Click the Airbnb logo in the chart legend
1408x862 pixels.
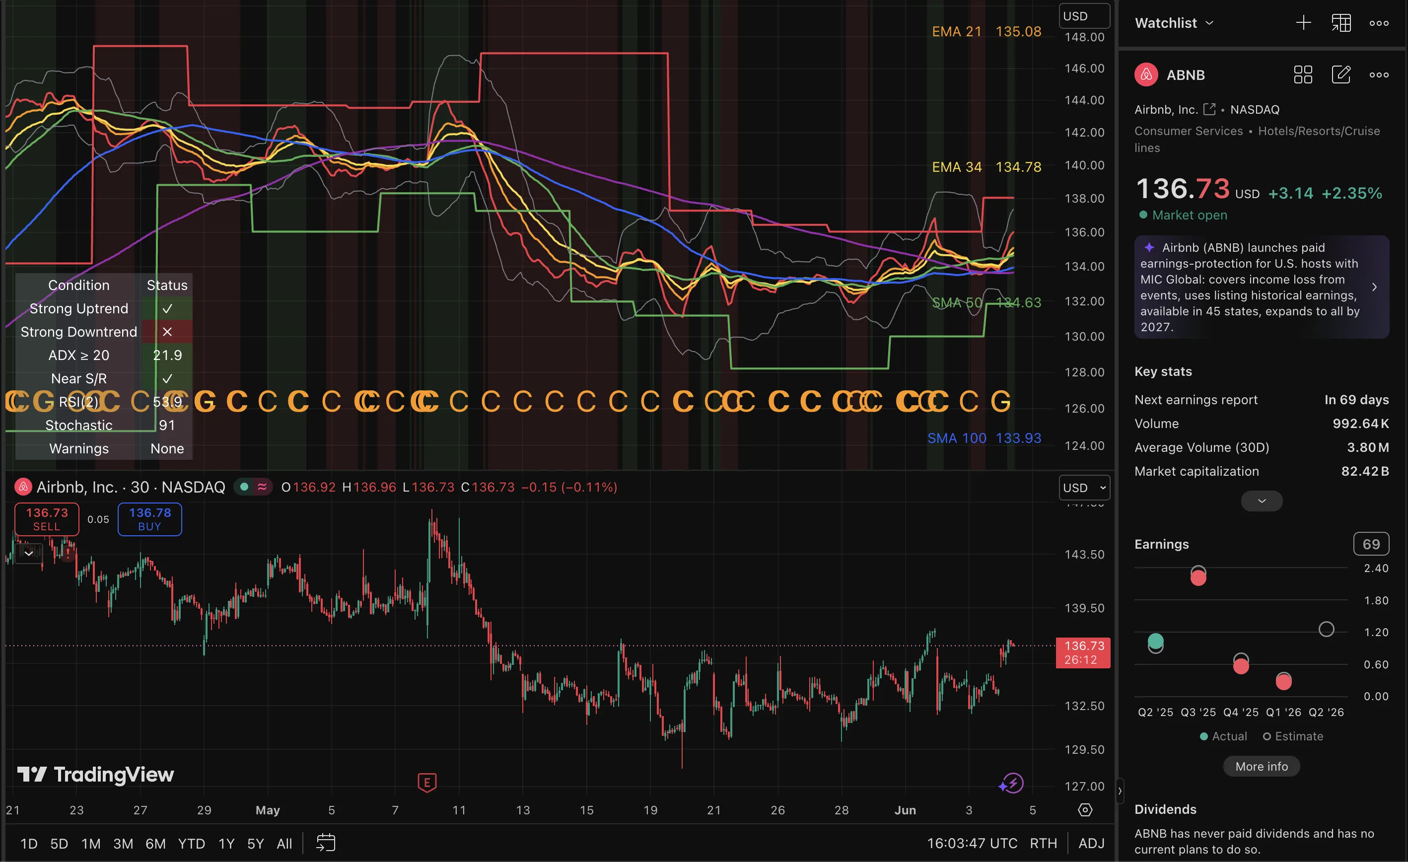[x=23, y=487]
